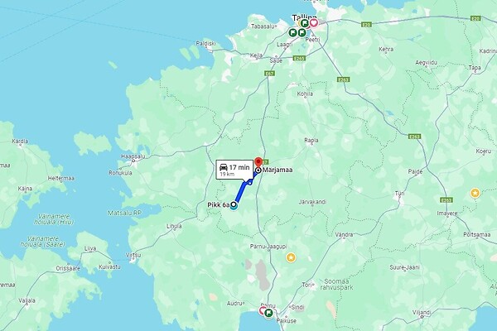Click the Rapla town label
497x331 pixels.
[311, 141]
